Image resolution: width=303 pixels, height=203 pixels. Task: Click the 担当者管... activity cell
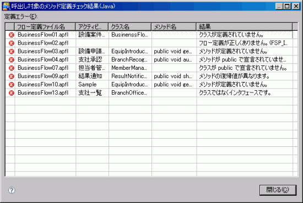point(92,68)
